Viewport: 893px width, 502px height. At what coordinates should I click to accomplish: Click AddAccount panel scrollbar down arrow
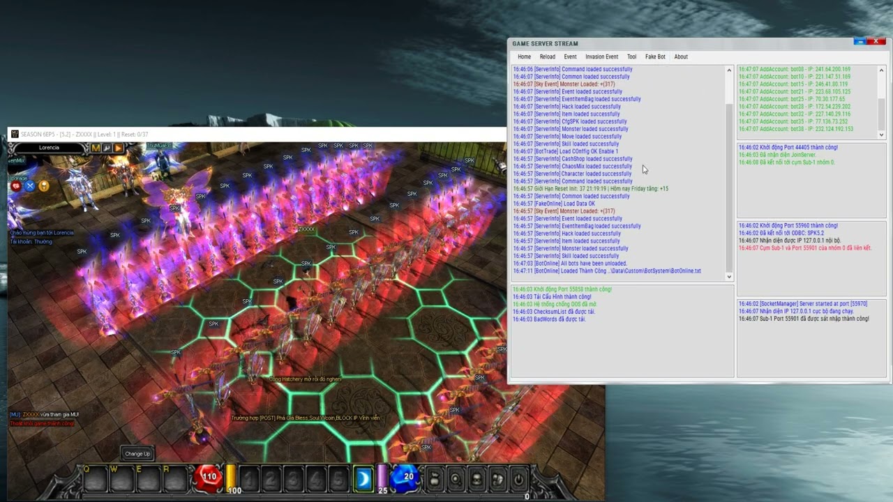(x=881, y=135)
